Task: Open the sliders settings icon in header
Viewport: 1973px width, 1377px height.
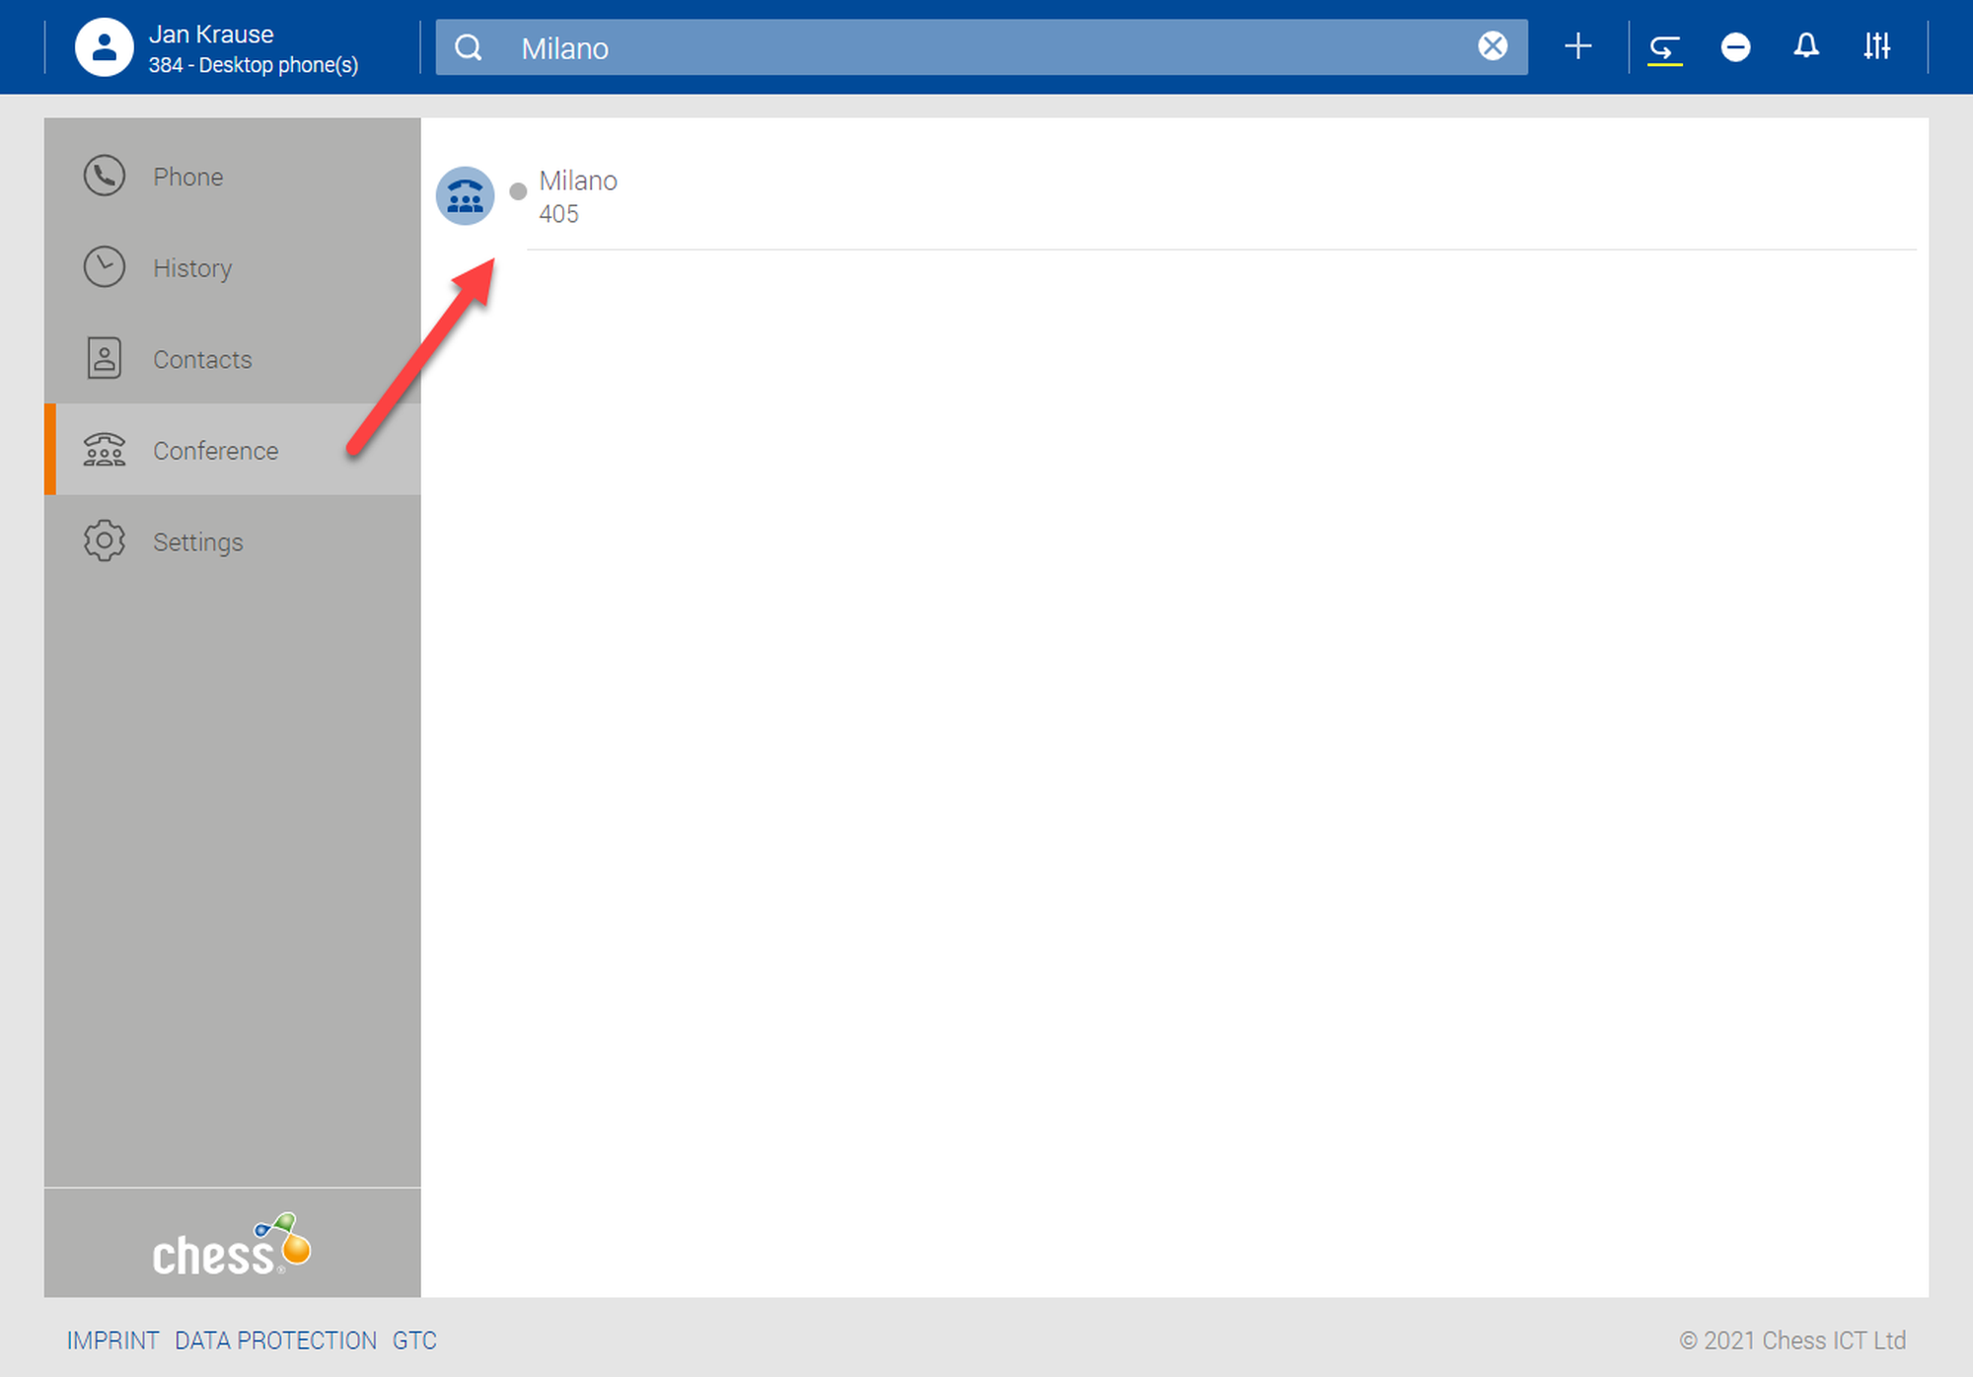Action: point(1876,46)
